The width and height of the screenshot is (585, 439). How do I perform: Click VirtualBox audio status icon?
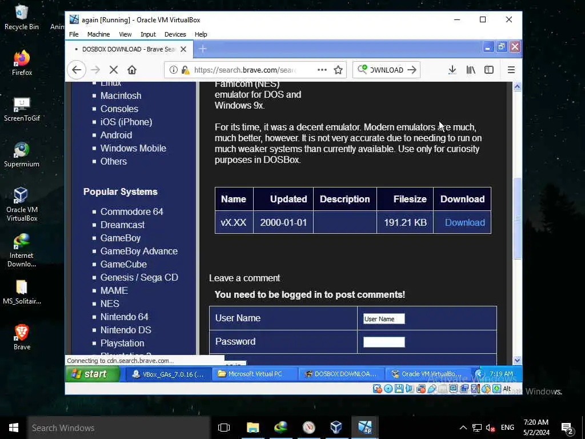(x=410, y=389)
